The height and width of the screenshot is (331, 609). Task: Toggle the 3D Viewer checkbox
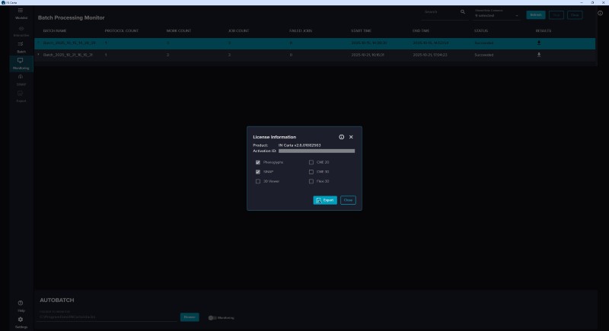258,181
